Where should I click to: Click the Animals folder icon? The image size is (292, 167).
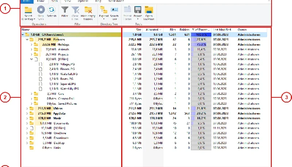(x=36, y=49)
